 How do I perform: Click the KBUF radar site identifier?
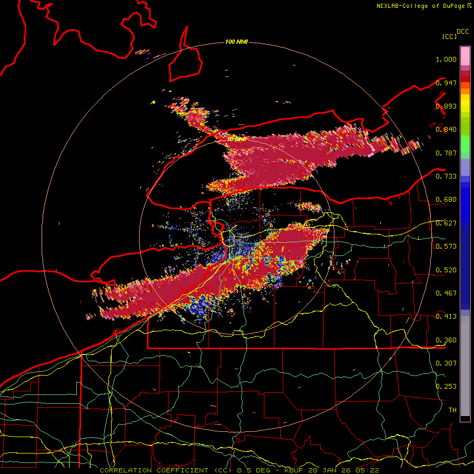point(294,470)
